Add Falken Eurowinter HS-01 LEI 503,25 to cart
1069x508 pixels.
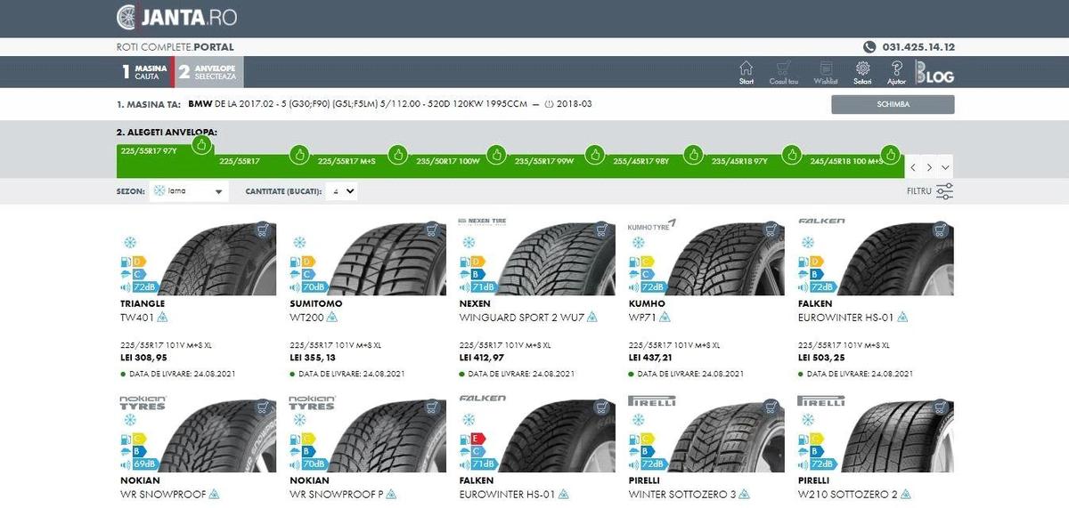pyautogui.click(x=940, y=230)
